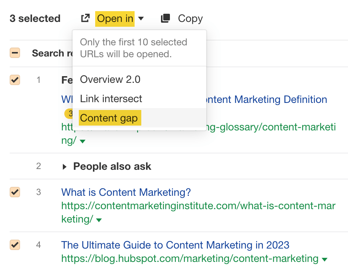Click the highlighted Open in label
Viewport: 348px width, 266px height.
[115, 19]
